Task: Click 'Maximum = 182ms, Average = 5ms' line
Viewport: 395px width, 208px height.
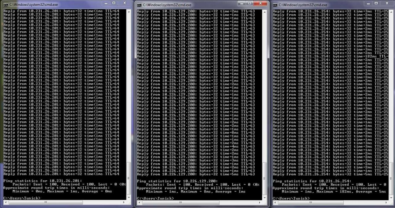Action: pyautogui.click(x=334, y=191)
